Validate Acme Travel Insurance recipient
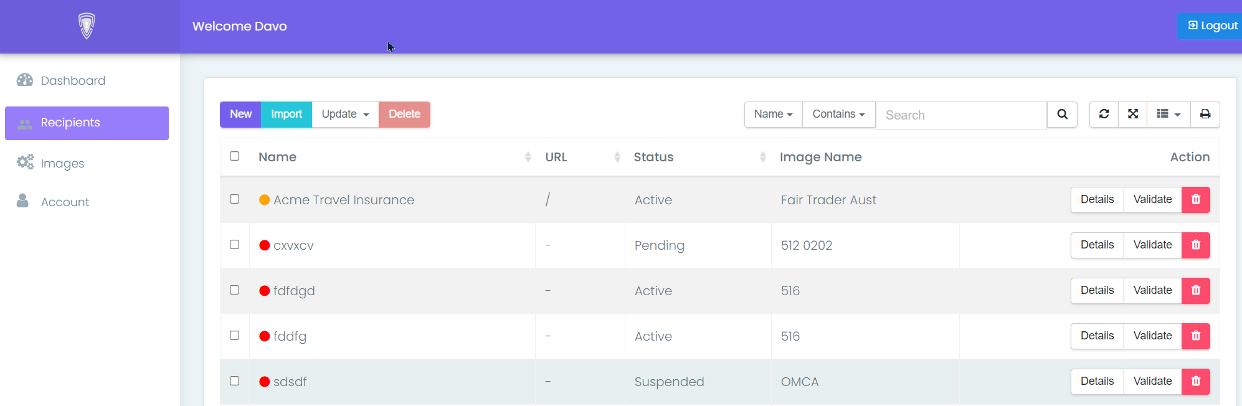1242x406 pixels. pos(1153,200)
